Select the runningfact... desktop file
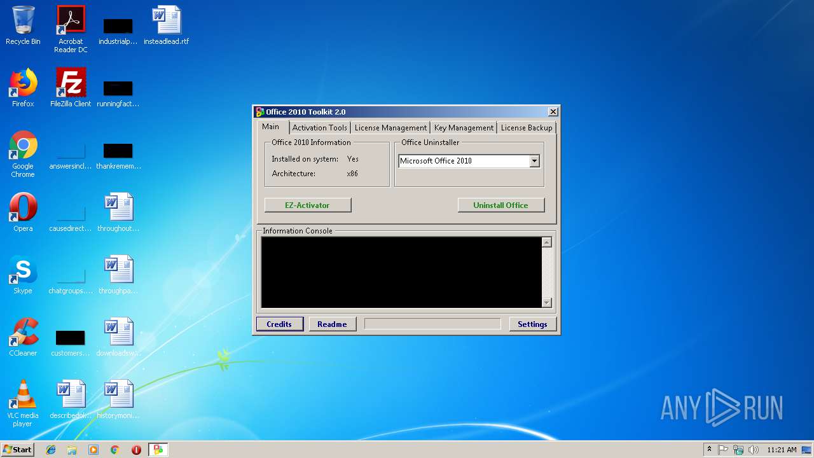Viewport: 814px width, 458px height. click(x=118, y=92)
